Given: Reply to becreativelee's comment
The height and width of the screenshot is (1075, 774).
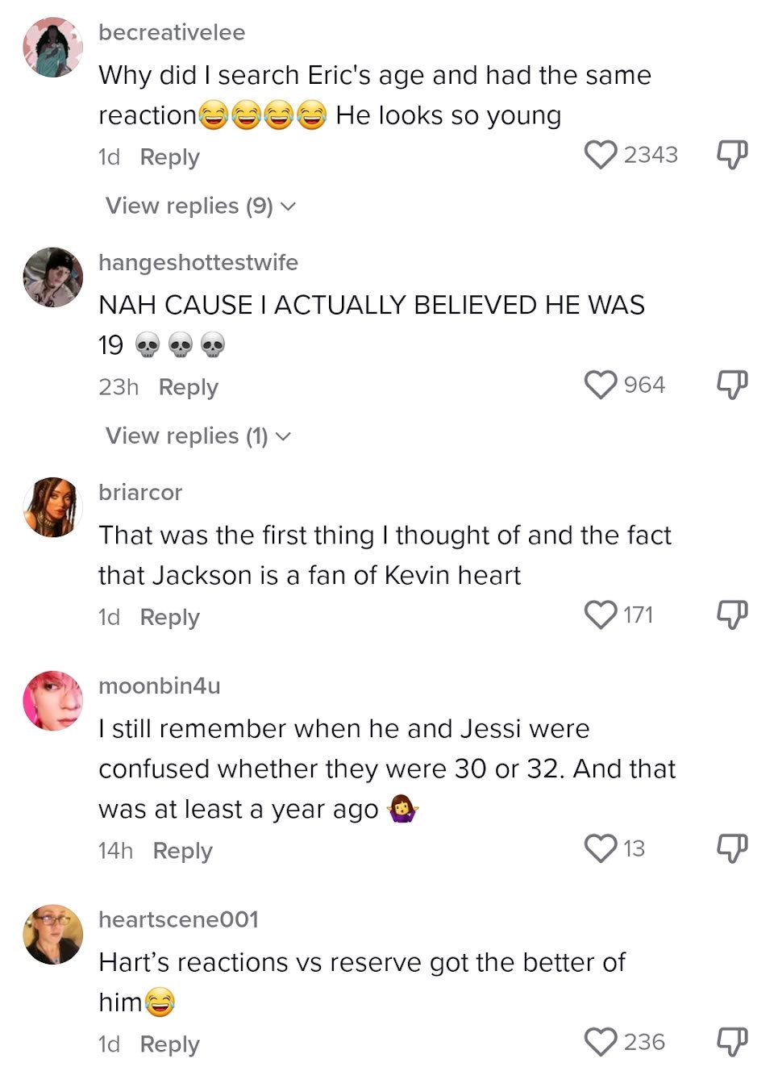Looking at the screenshot, I should pyautogui.click(x=169, y=157).
